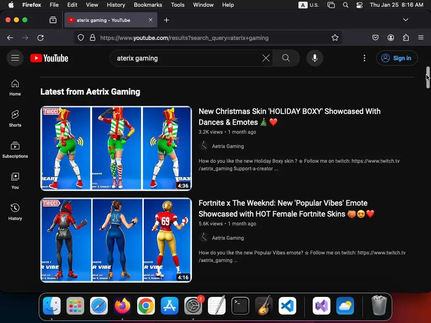Open the Save to Pocket icon
The width and height of the screenshot is (431, 323).
pos(375,37)
